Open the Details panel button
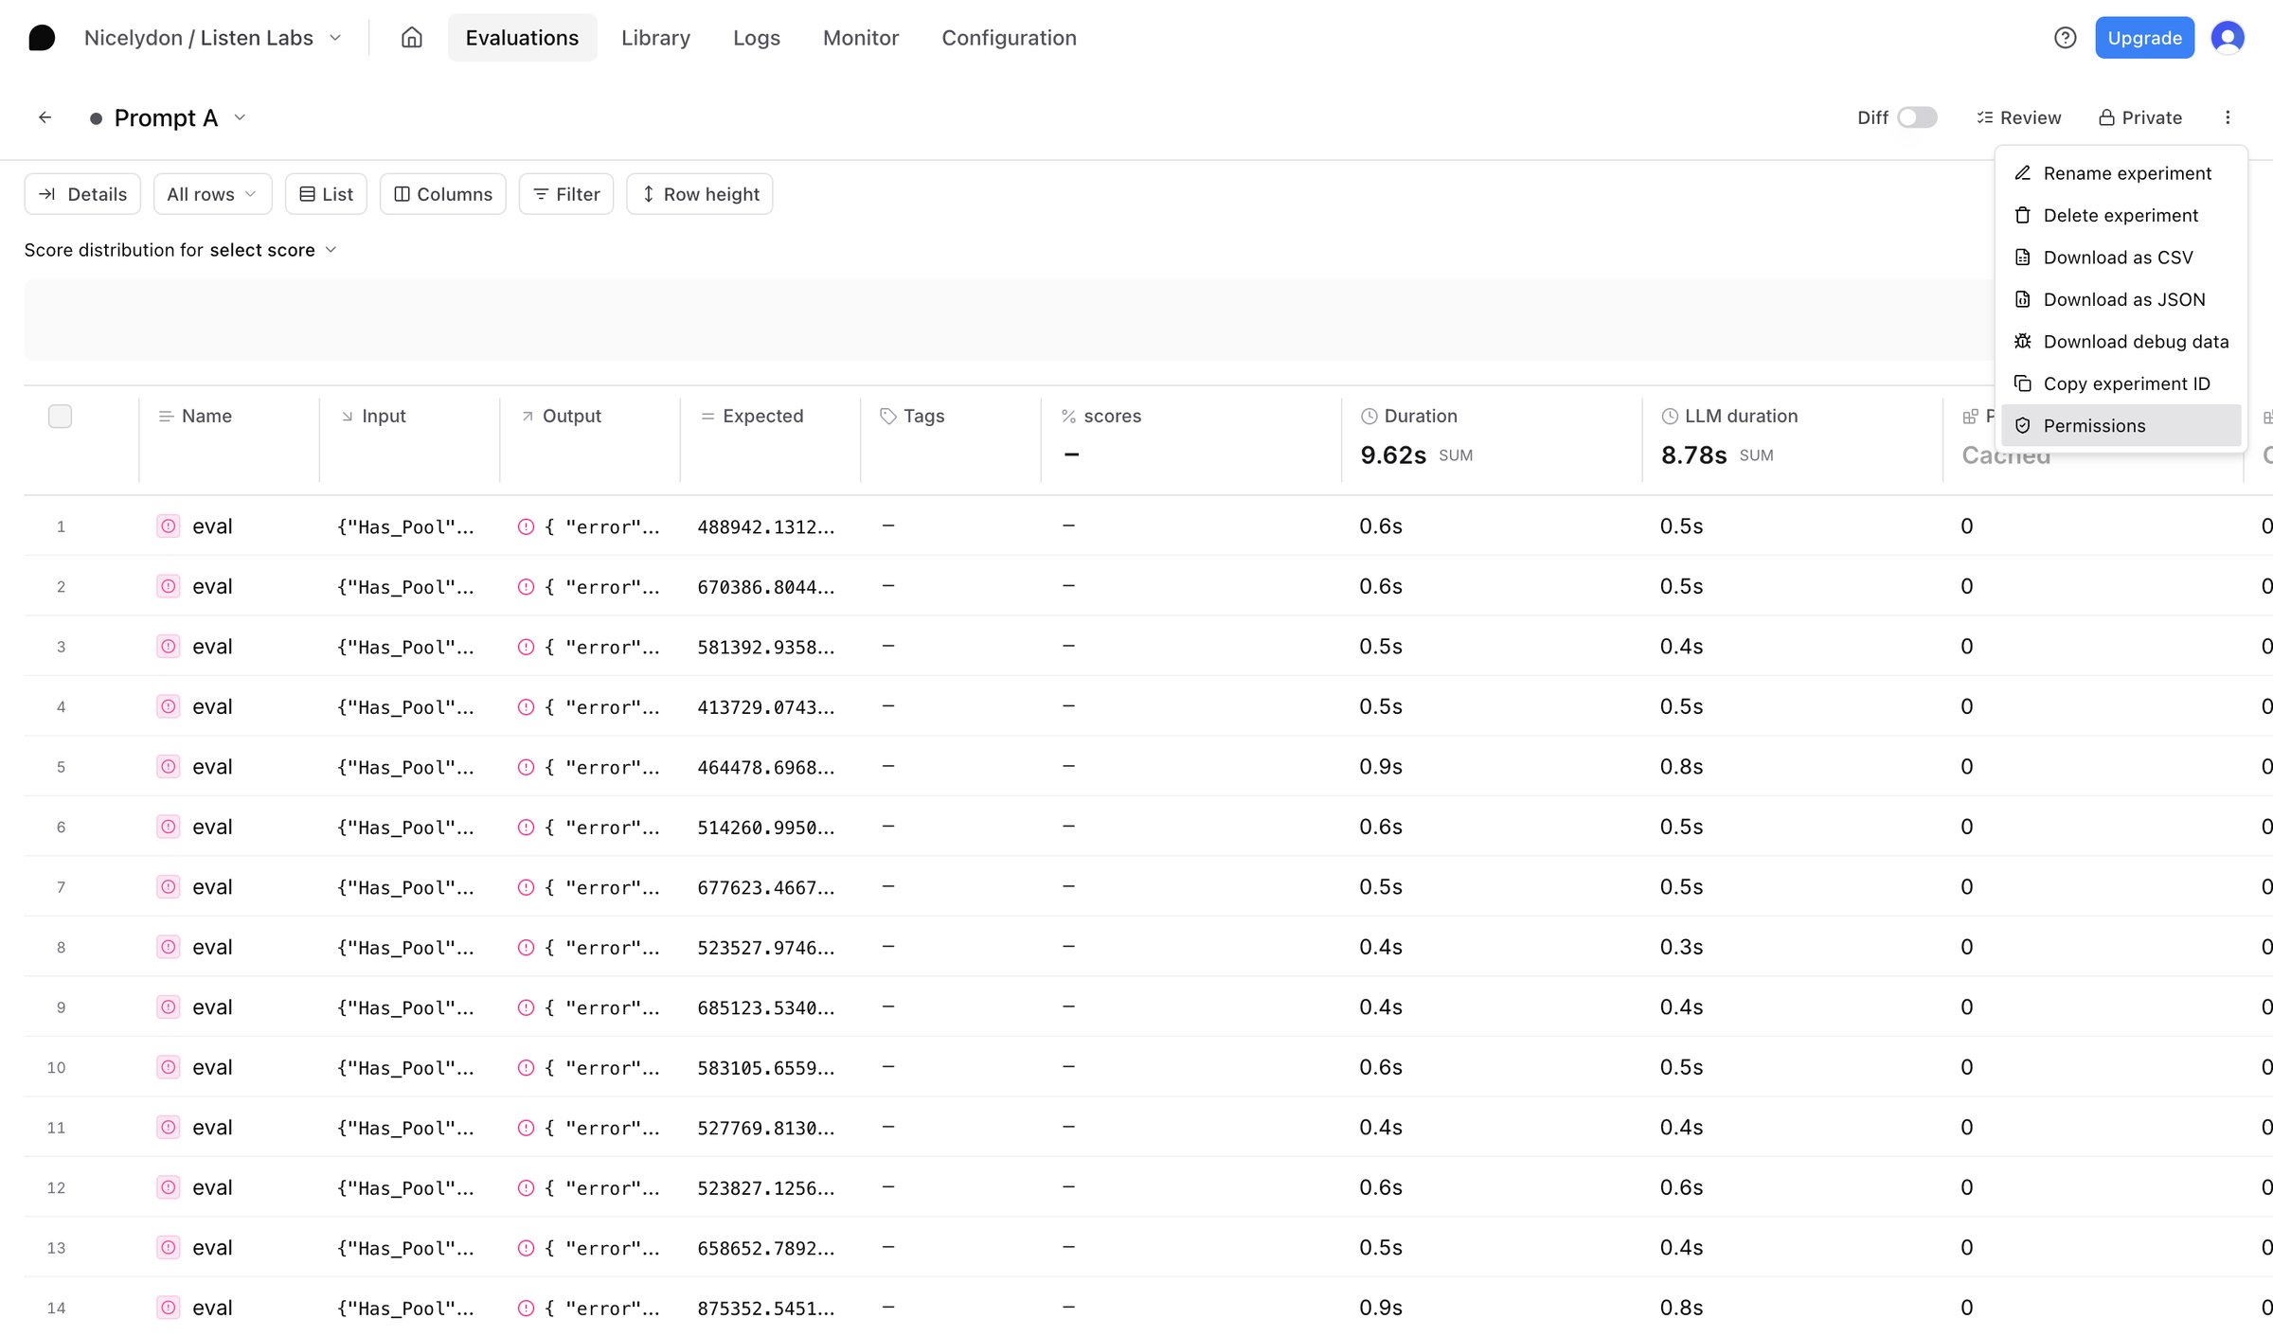2273x1336 pixels. click(x=82, y=194)
